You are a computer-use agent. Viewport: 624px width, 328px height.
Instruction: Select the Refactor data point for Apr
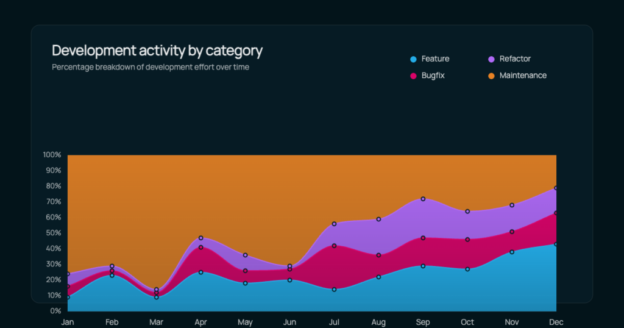point(201,238)
